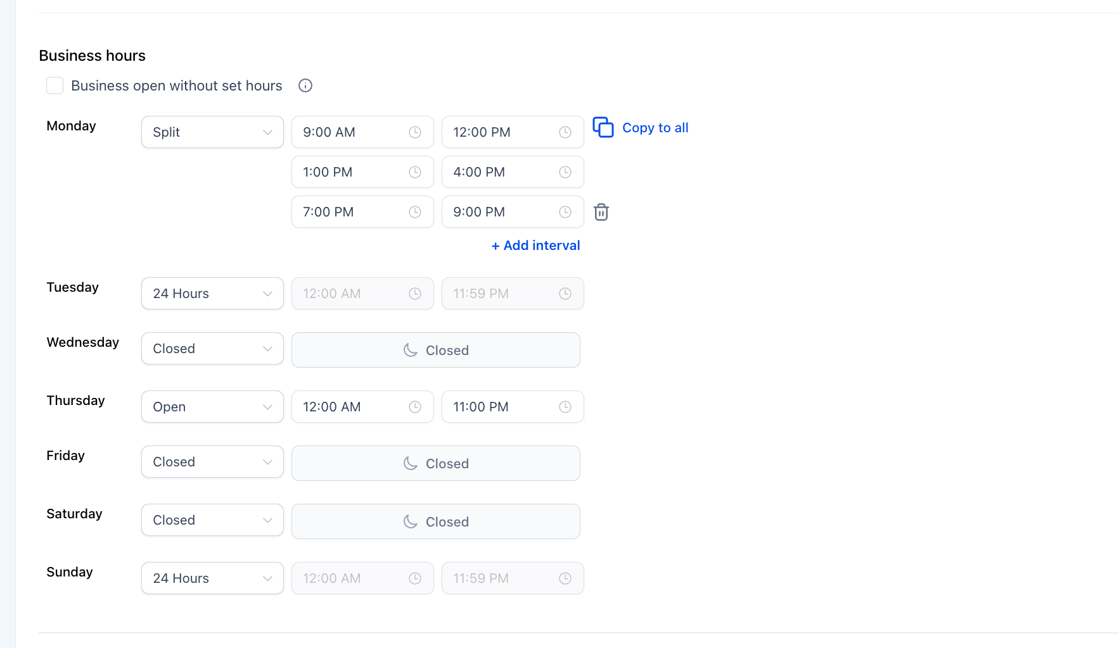
Task: Open Wednesday's Closed status dropdown
Action: [x=212, y=349]
